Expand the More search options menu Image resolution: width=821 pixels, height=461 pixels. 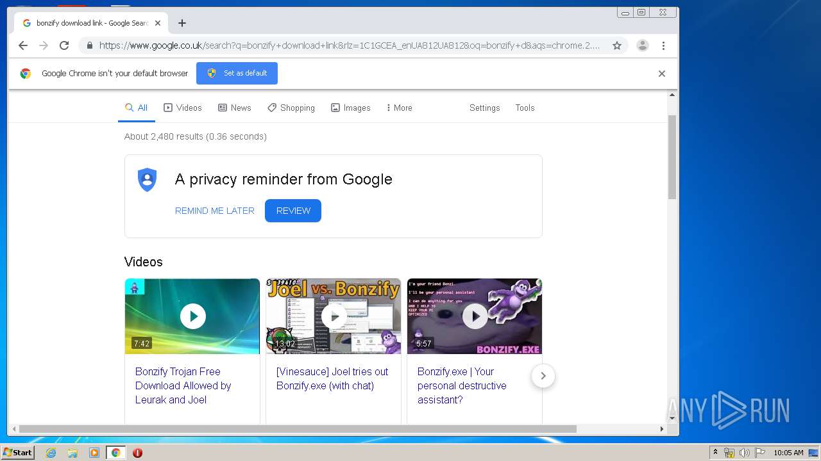pos(399,108)
